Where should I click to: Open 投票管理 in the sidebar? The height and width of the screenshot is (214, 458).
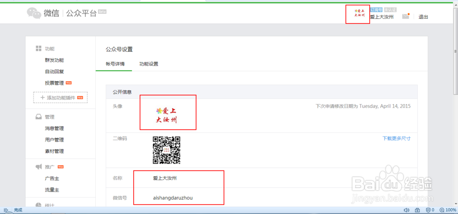point(55,83)
